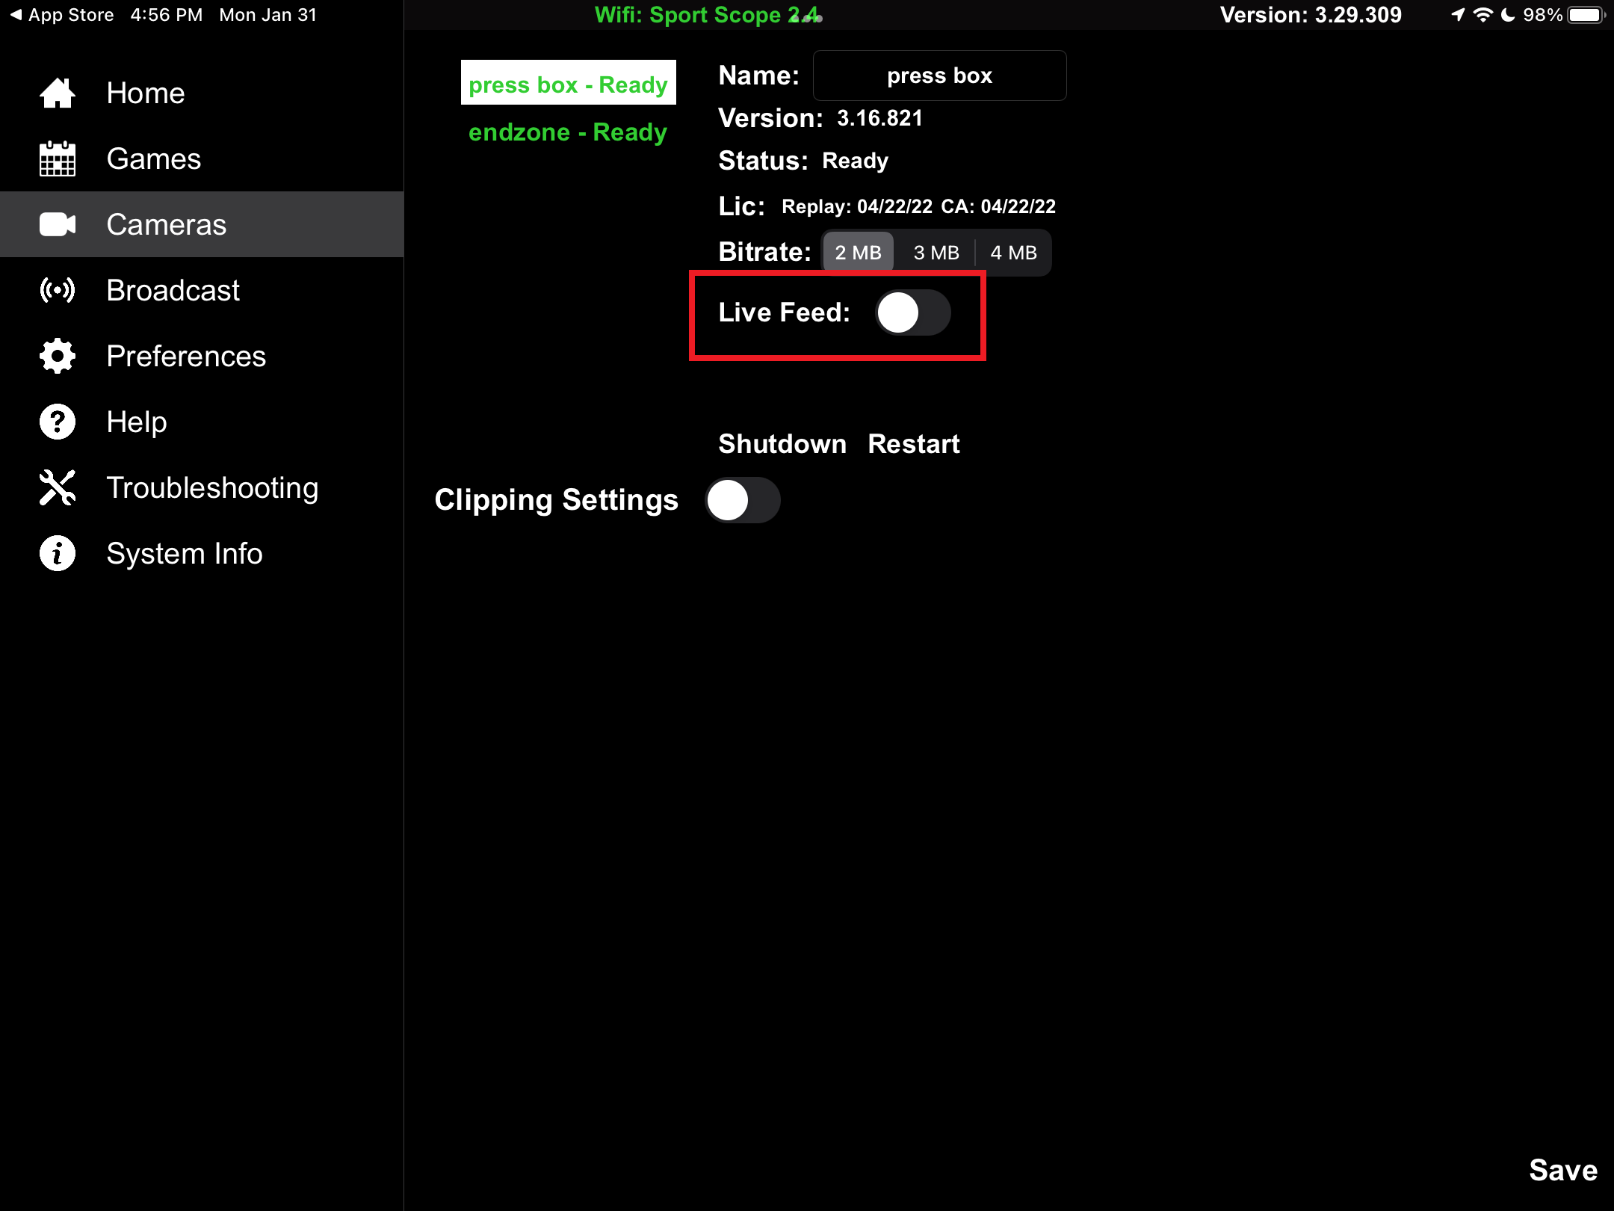This screenshot has height=1211, width=1614.
Task: Select 2 MB bitrate option
Action: pos(858,253)
